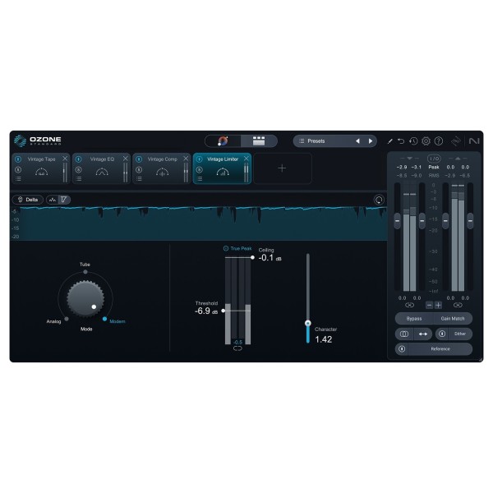Image resolution: width=493 pixels, height=493 pixels.
Task: Switch to the module chain view
Action: click(259, 141)
